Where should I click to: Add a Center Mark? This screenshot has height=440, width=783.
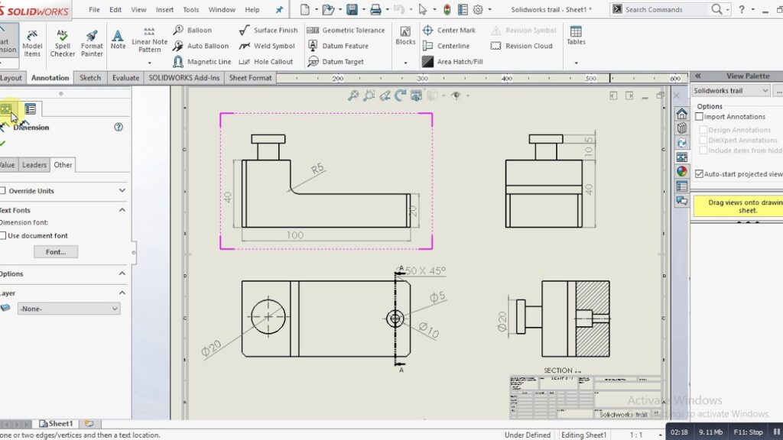tap(448, 31)
